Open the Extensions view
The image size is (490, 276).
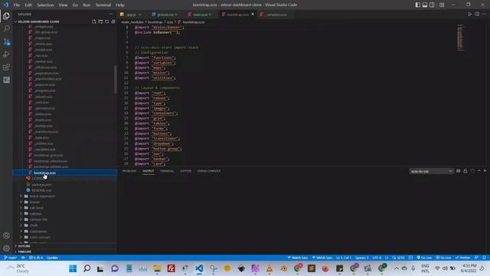pos(6,67)
